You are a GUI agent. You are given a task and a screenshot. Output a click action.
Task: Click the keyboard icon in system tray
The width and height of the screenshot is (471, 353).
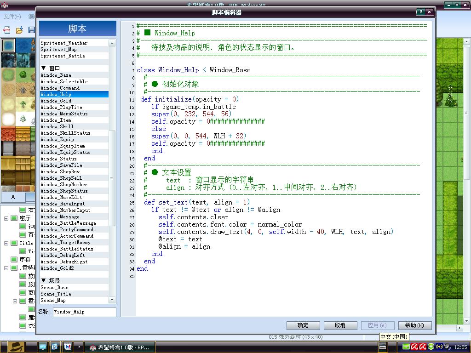383,347
